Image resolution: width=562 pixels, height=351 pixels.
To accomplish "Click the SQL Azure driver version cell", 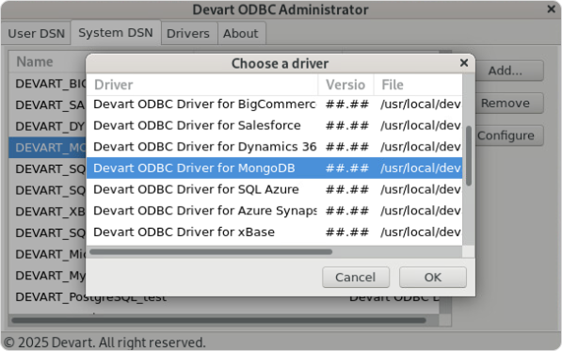I will tap(346, 189).
